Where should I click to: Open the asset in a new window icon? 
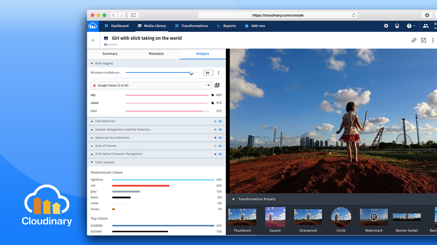coord(423,40)
